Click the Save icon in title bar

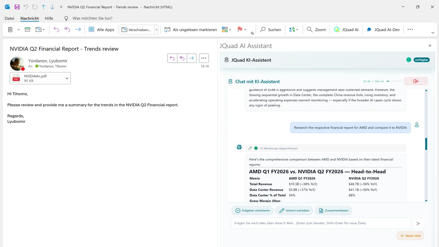pos(17,7)
